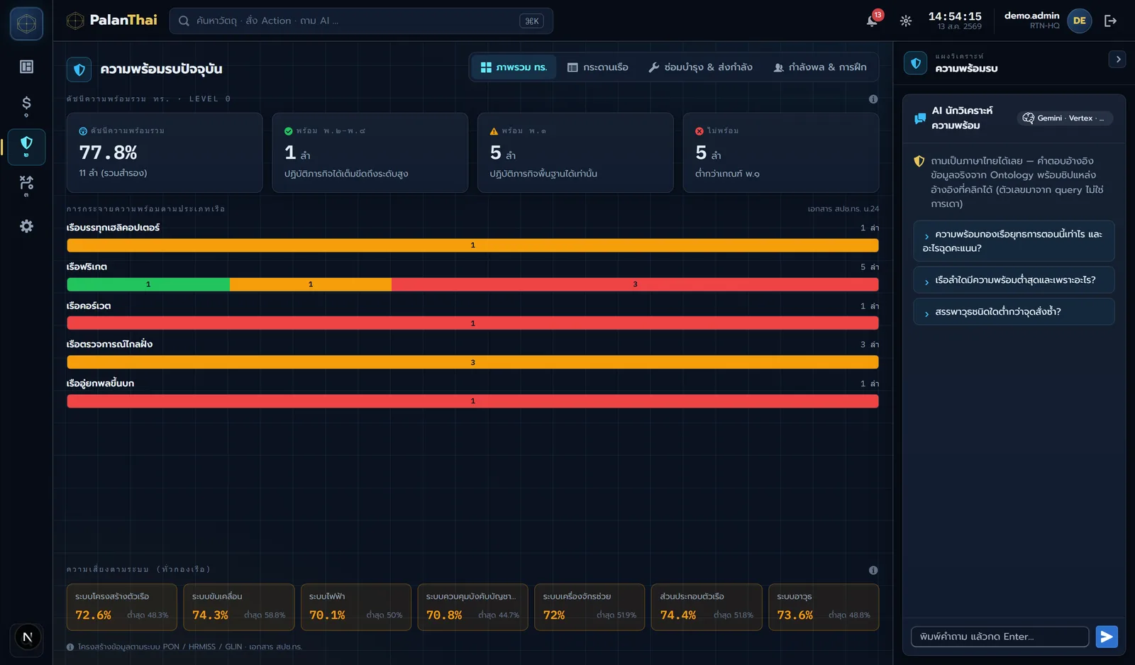Open the ระบบอาวุธ 73.6% risk card
This screenshot has width=1135, height=665.
[824, 607]
